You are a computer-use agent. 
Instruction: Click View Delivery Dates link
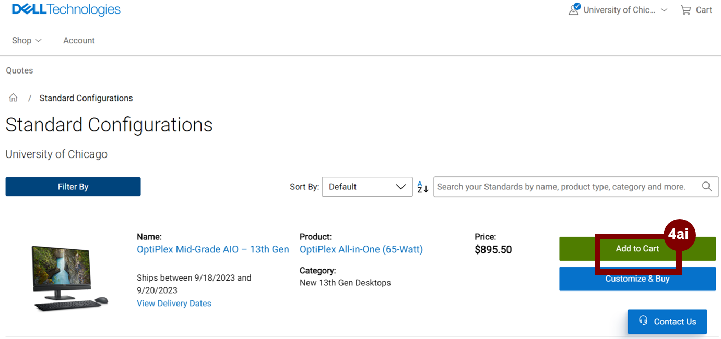tap(174, 304)
